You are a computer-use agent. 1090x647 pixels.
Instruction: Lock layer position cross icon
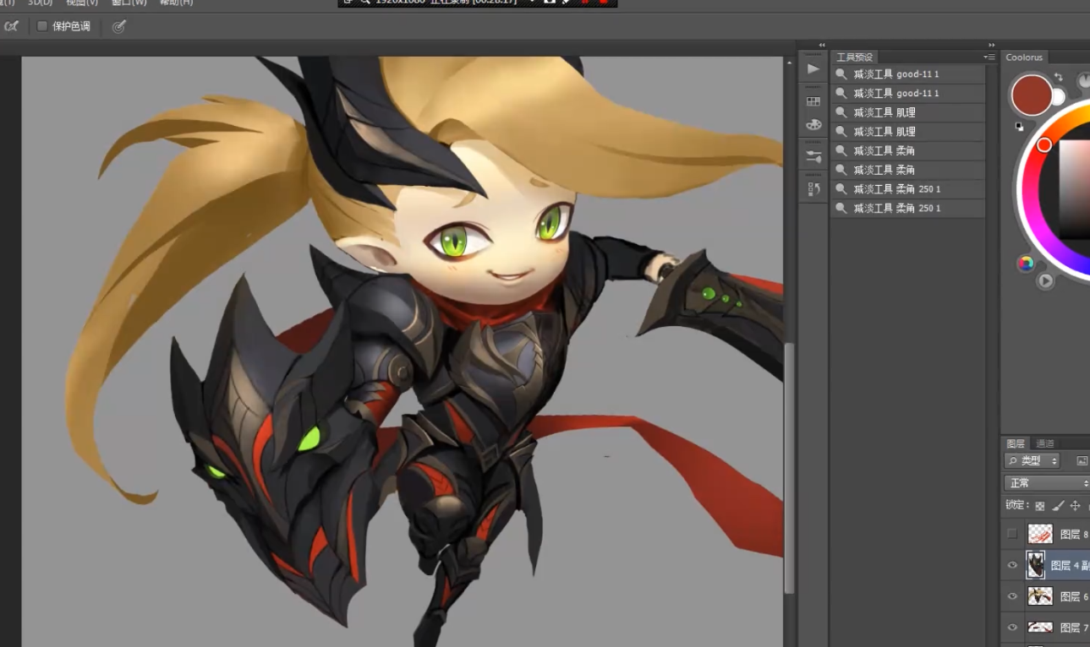point(1075,506)
